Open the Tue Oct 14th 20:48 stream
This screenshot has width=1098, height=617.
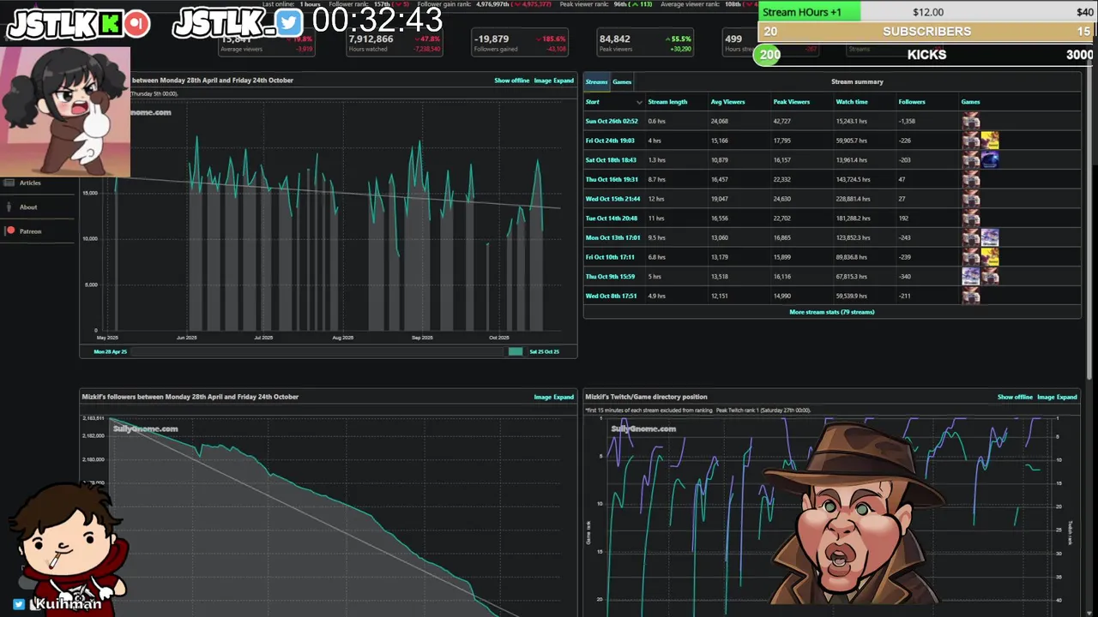612,219
